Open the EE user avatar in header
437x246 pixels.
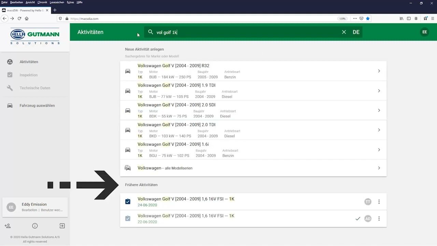(x=425, y=32)
